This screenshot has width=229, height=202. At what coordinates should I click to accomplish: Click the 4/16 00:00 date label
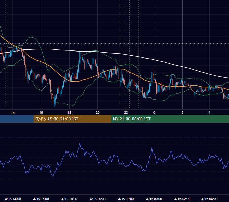154,199
